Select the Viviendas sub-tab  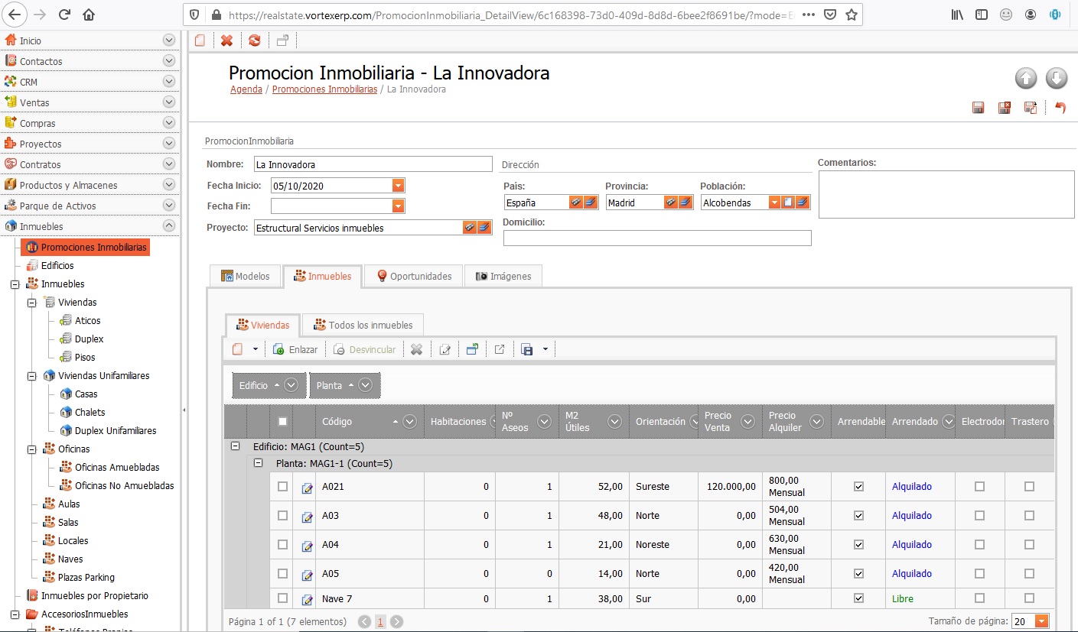point(262,326)
